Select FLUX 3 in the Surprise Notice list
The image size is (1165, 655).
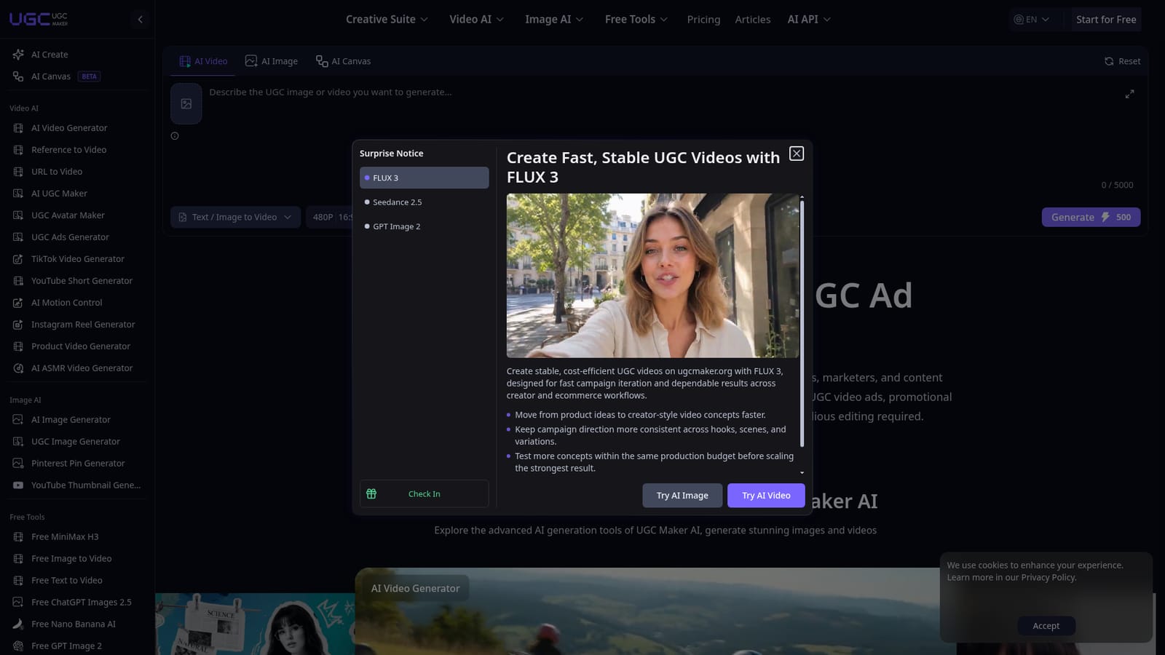coord(424,178)
